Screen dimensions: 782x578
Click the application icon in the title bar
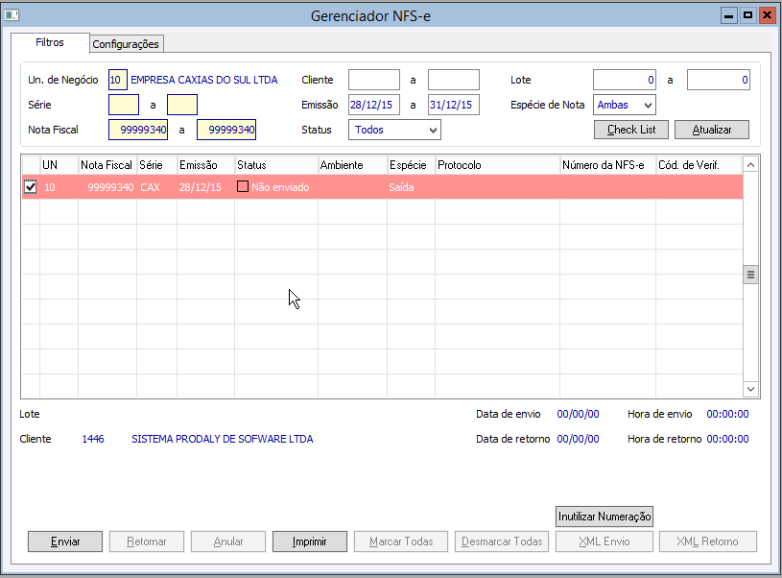[x=12, y=15]
